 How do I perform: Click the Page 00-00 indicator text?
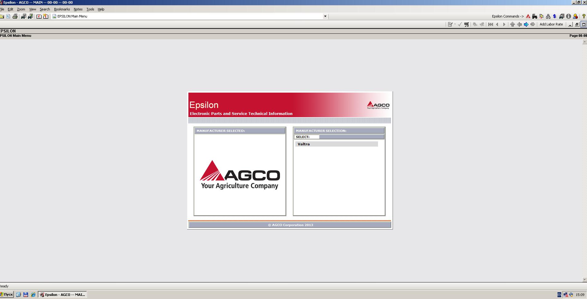(x=578, y=36)
